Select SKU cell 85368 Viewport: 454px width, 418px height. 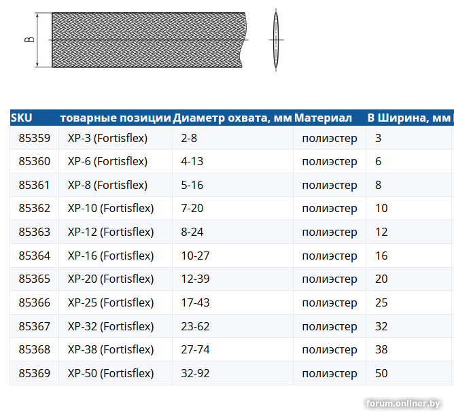coord(35,349)
